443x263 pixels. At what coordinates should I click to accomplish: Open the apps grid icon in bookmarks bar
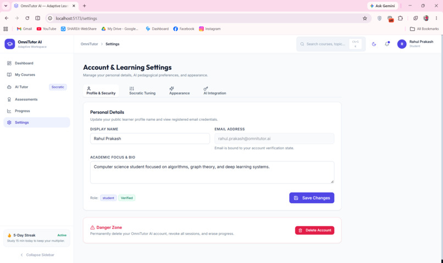5,29
